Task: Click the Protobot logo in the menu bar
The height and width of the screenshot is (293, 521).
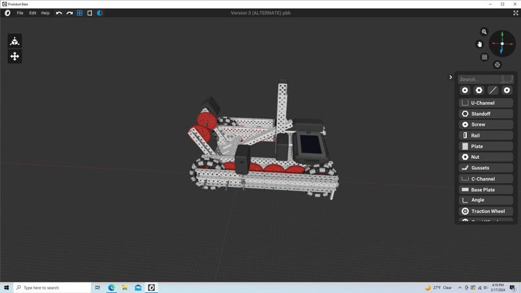Action: click(x=7, y=13)
